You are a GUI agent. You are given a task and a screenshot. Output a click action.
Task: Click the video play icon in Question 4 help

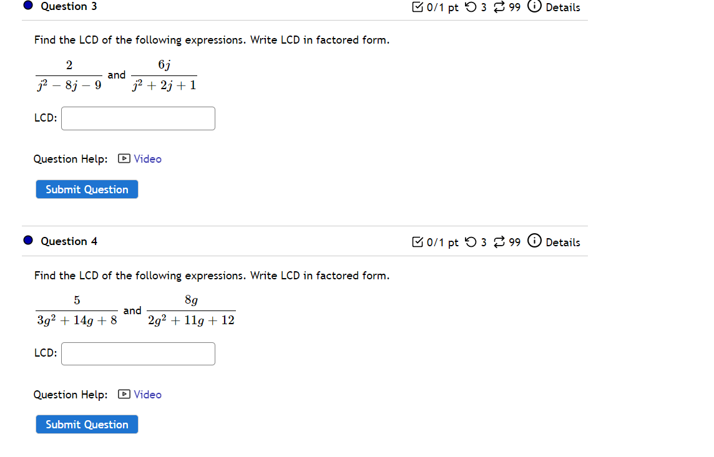(123, 395)
